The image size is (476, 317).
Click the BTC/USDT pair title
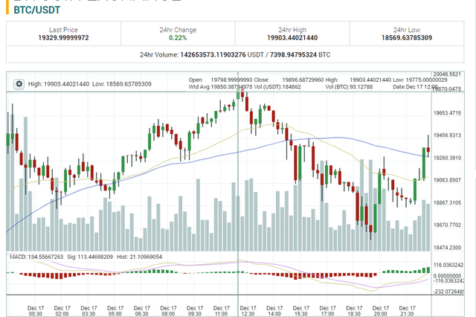point(37,10)
